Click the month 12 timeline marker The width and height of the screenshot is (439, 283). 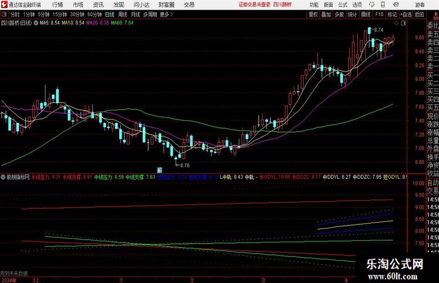coord(36,280)
